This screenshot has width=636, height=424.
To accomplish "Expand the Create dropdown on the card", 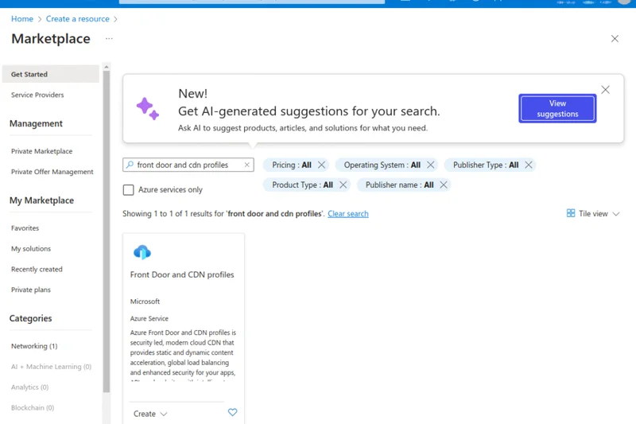I will pos(150,414).
